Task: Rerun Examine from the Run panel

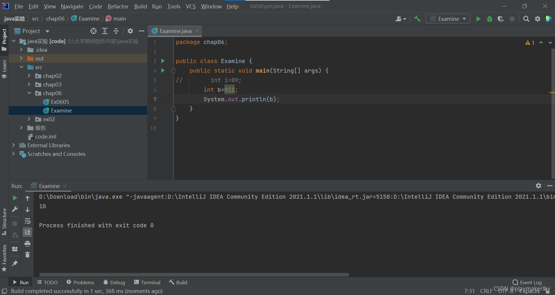Action: 15,198
